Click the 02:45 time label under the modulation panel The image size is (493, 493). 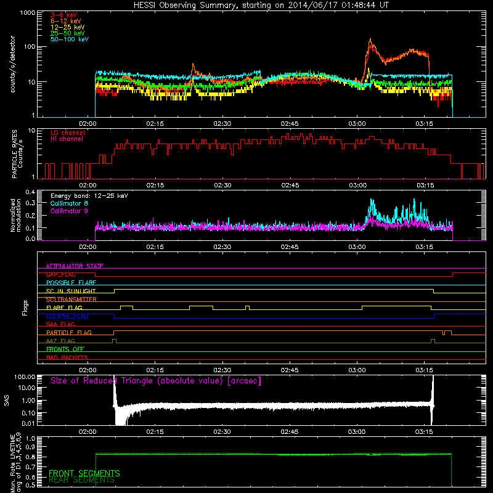click(290, 247)
